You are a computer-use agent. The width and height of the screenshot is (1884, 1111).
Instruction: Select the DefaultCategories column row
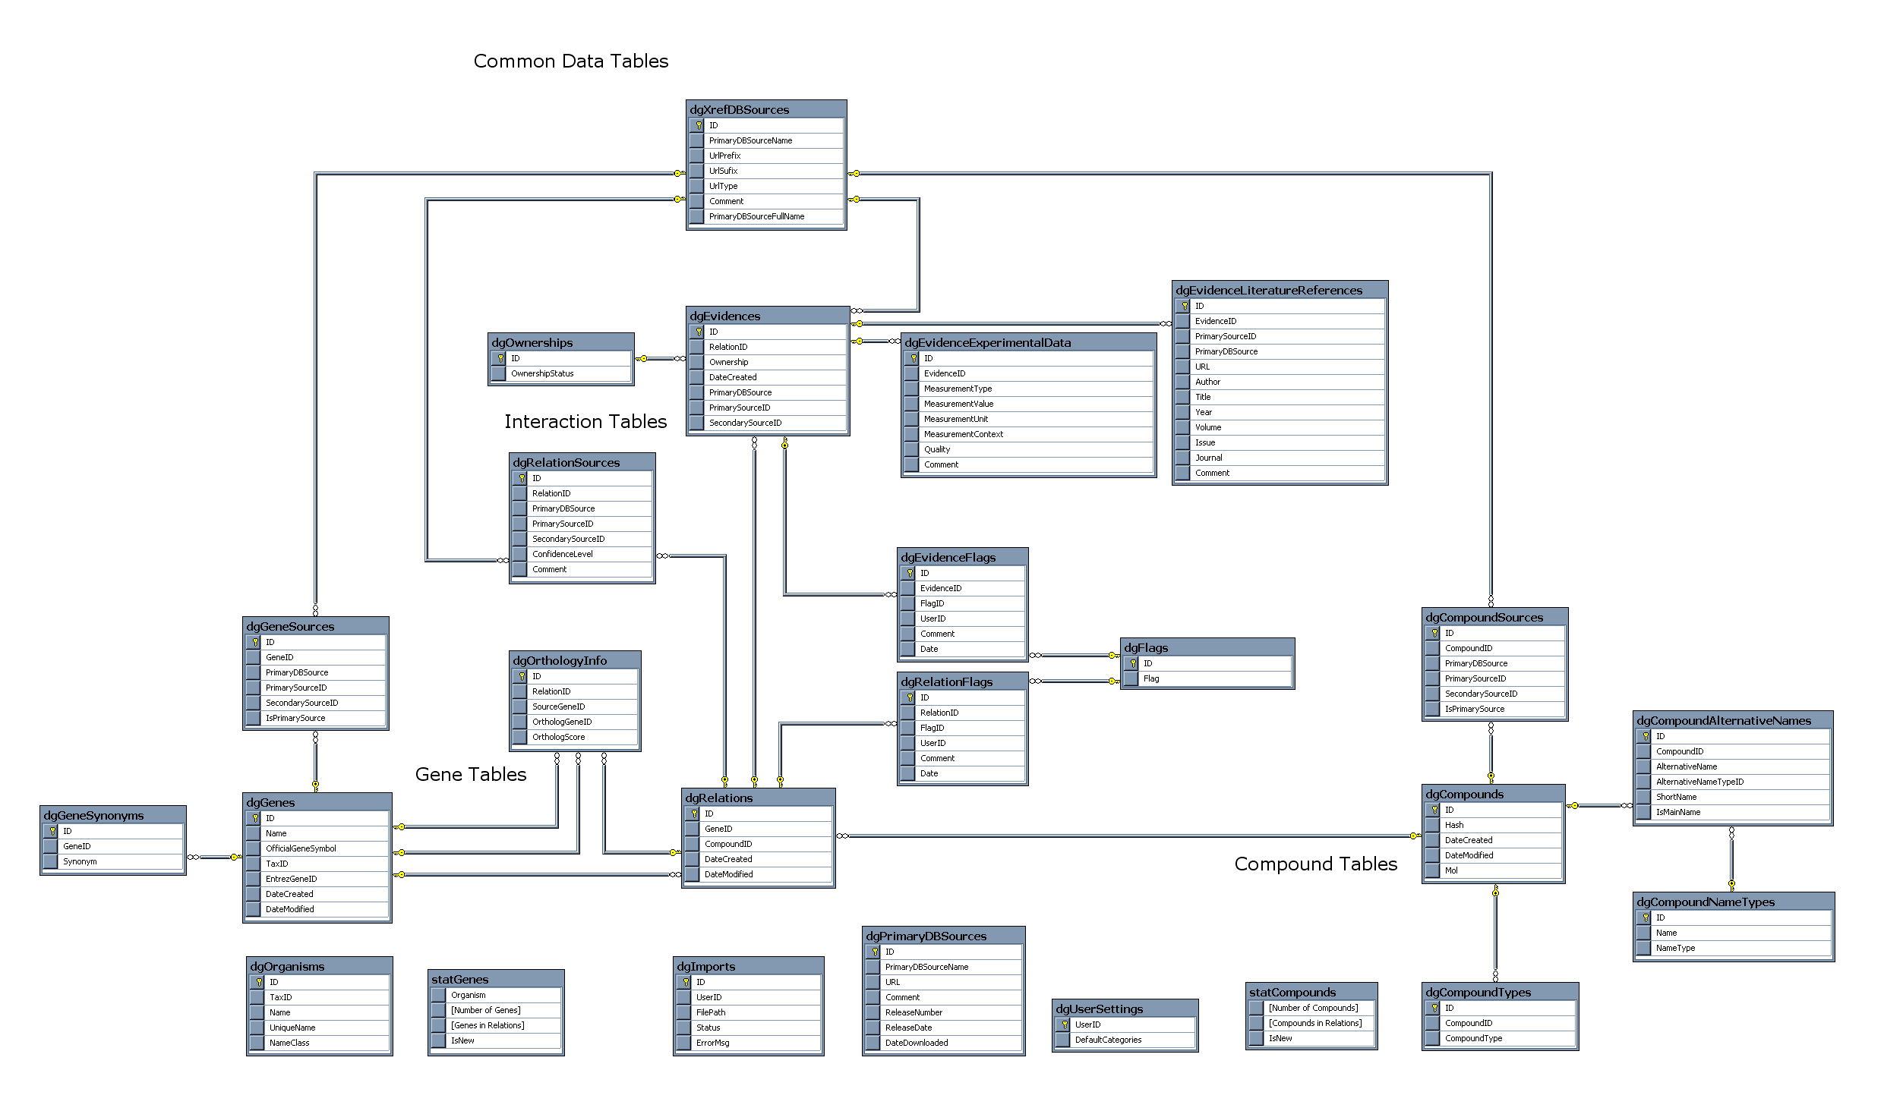pyautogui.click(x=1125, y=1040)
